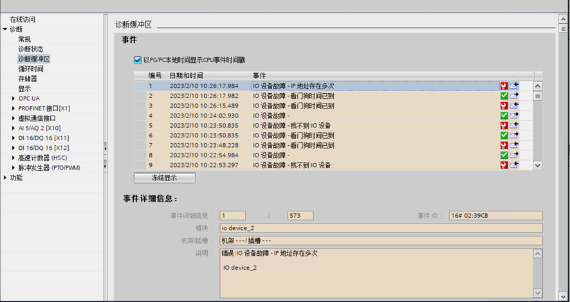This screenshot has height=302, width=570.
Task: Click the event total field 573
Action: [x=300, y=216]
